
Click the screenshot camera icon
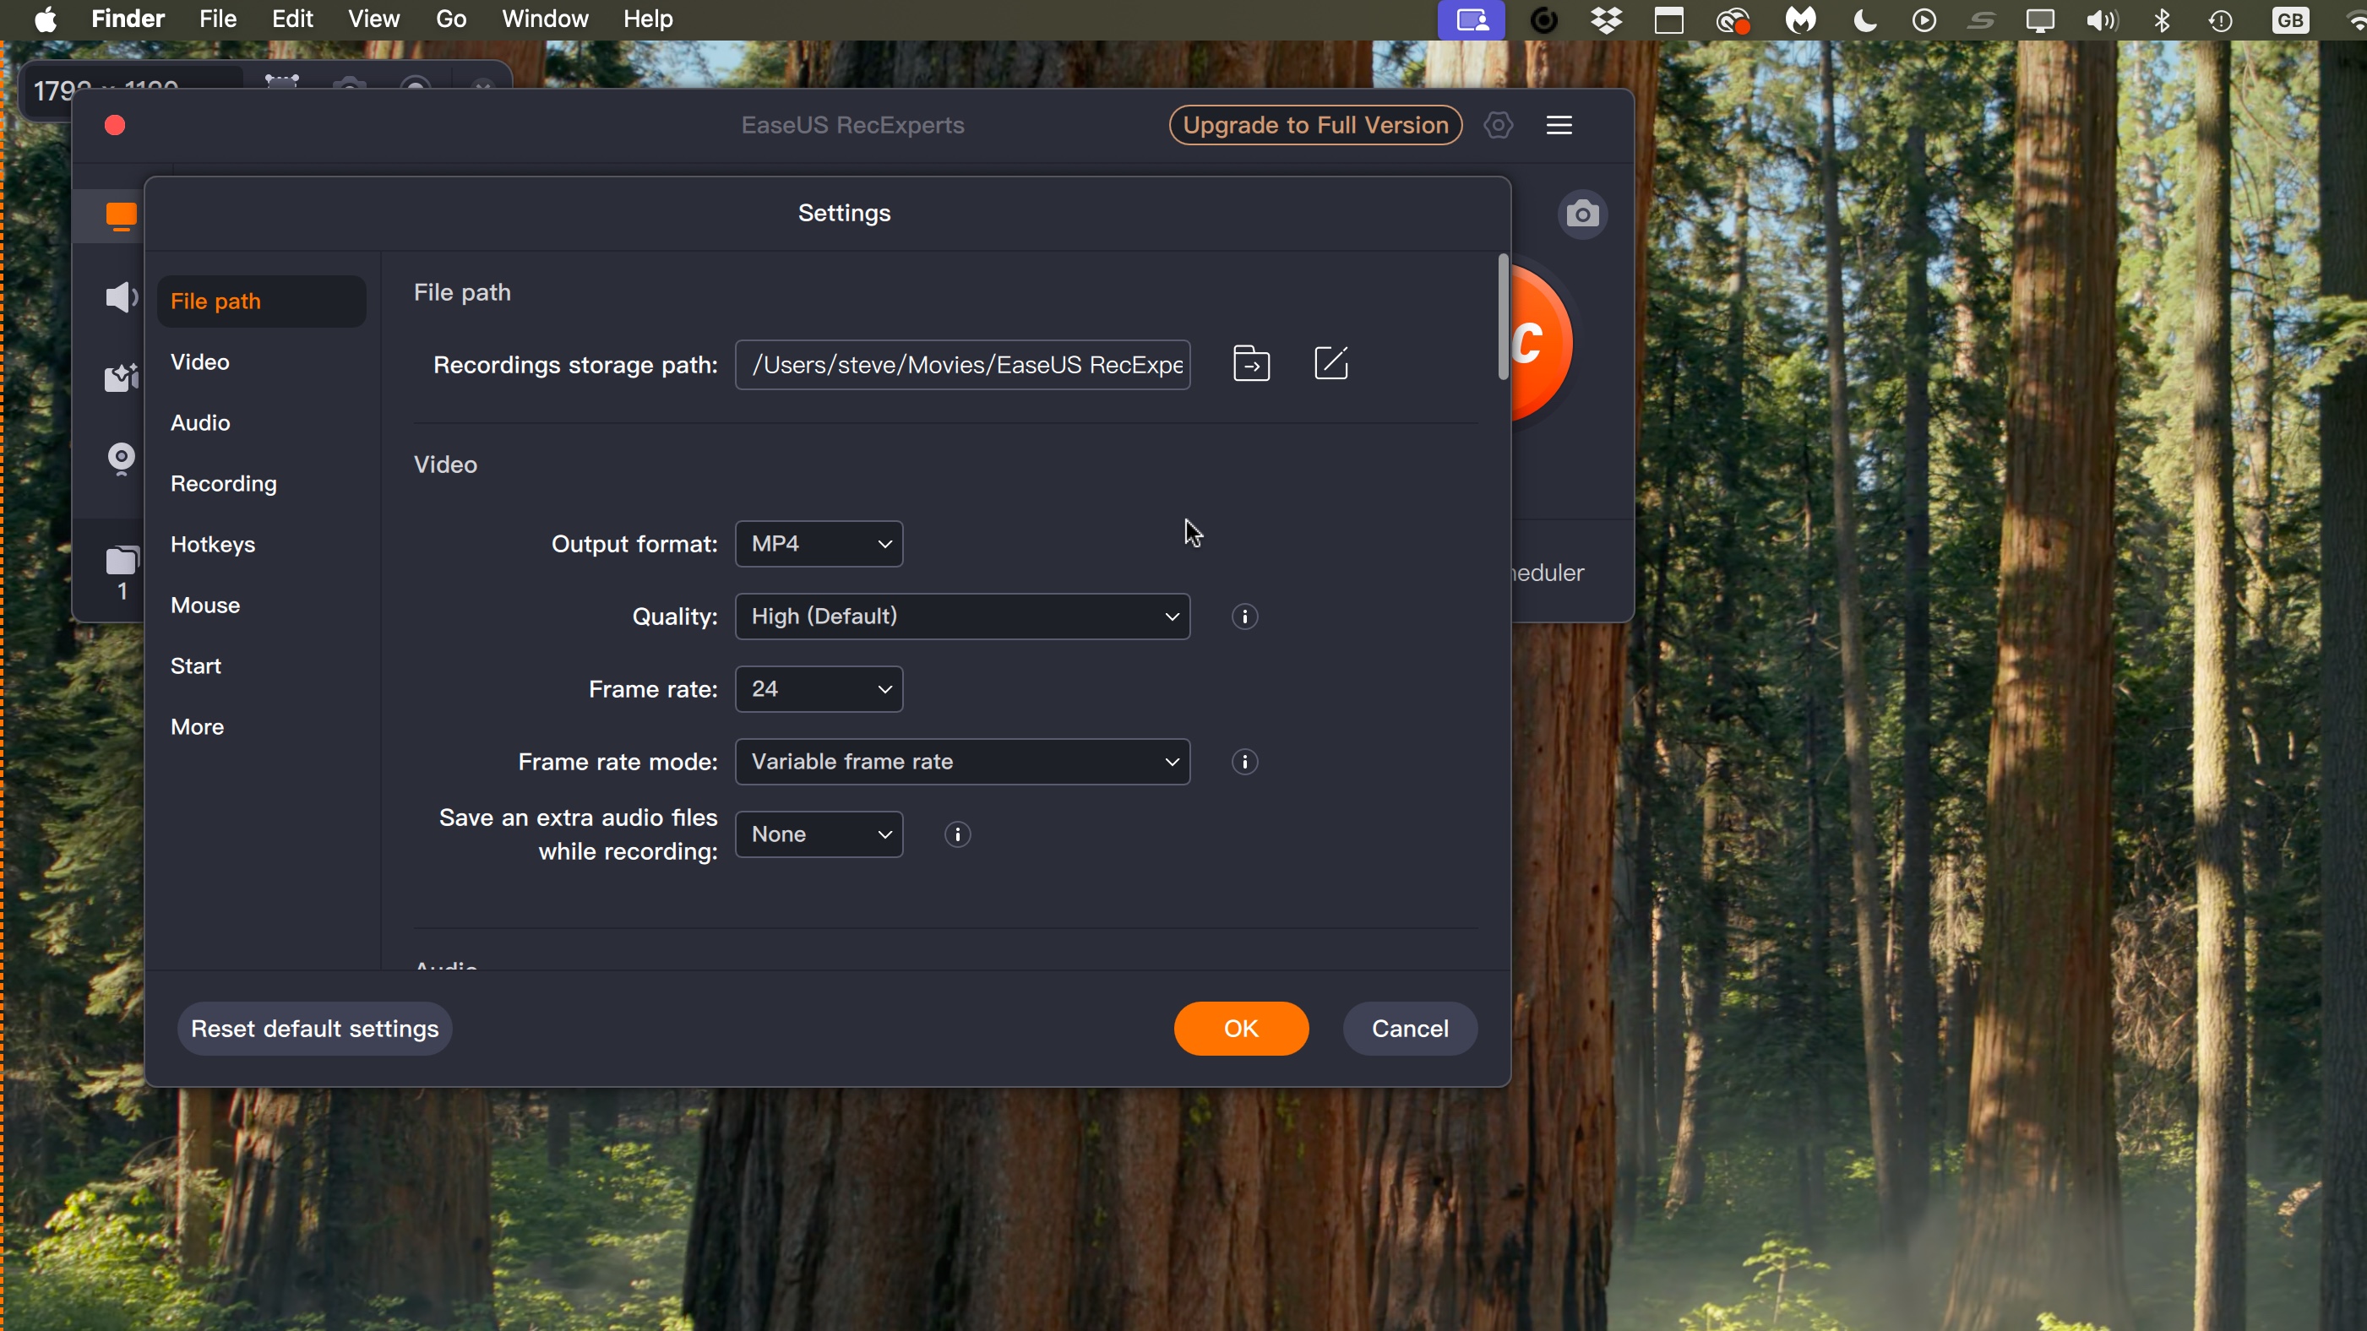point(1582,215)
